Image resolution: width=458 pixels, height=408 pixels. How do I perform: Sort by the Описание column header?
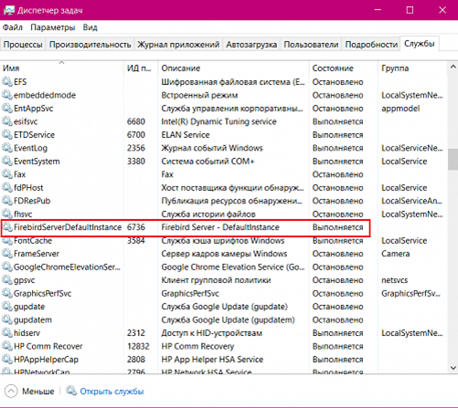click(233, 68)
